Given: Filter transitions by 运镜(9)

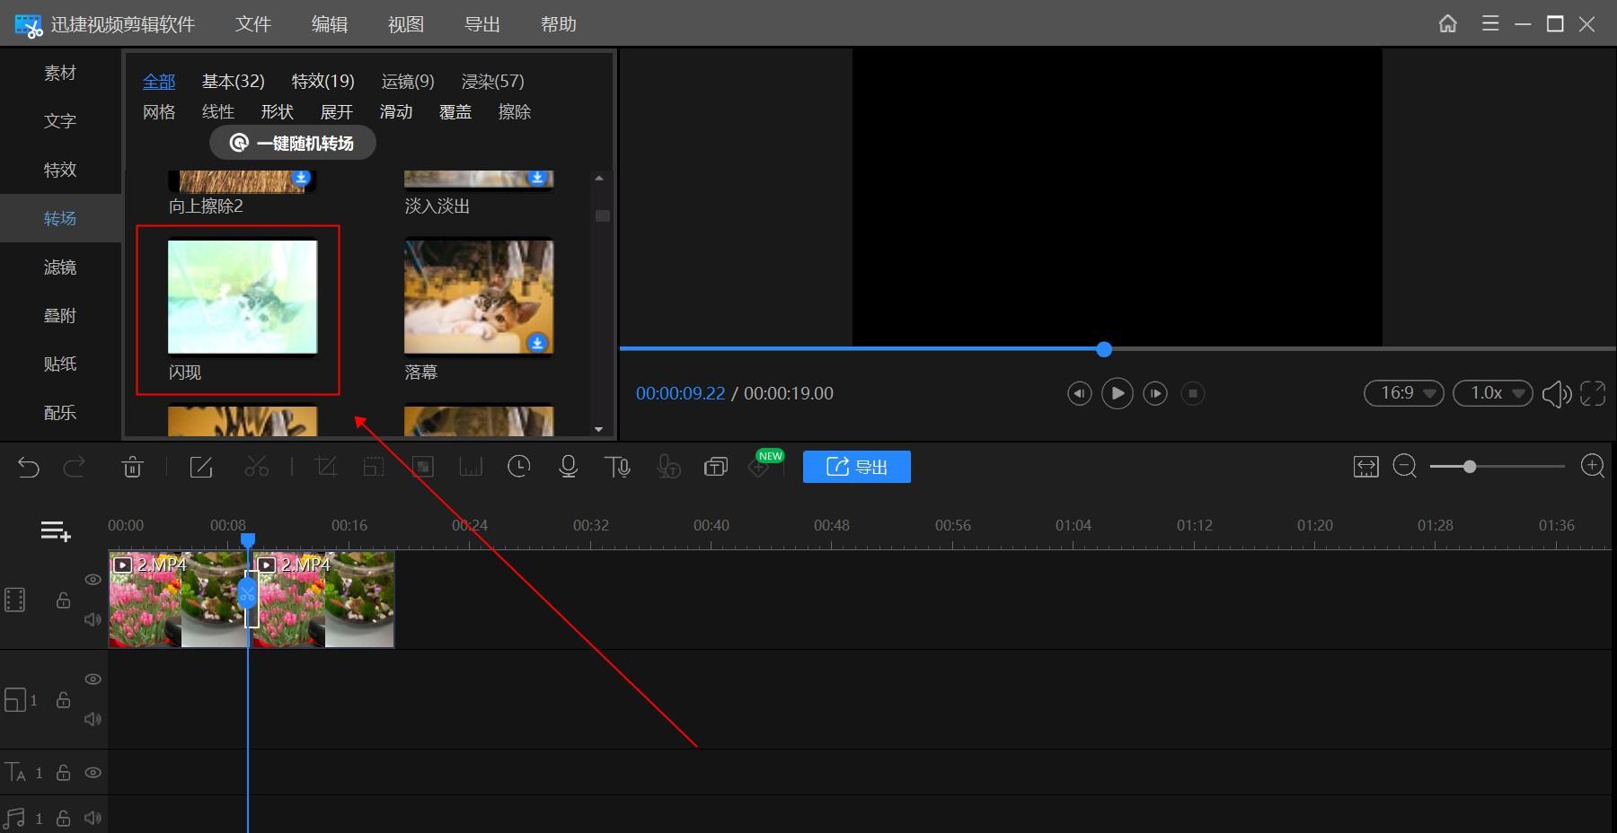Looking at the screenshot, I should [x=408, y=81].
